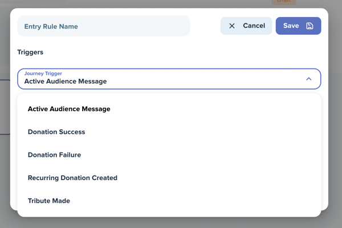Click the floppy disk icon on Save
Viewport: 342px width, 228px height.
310,26
